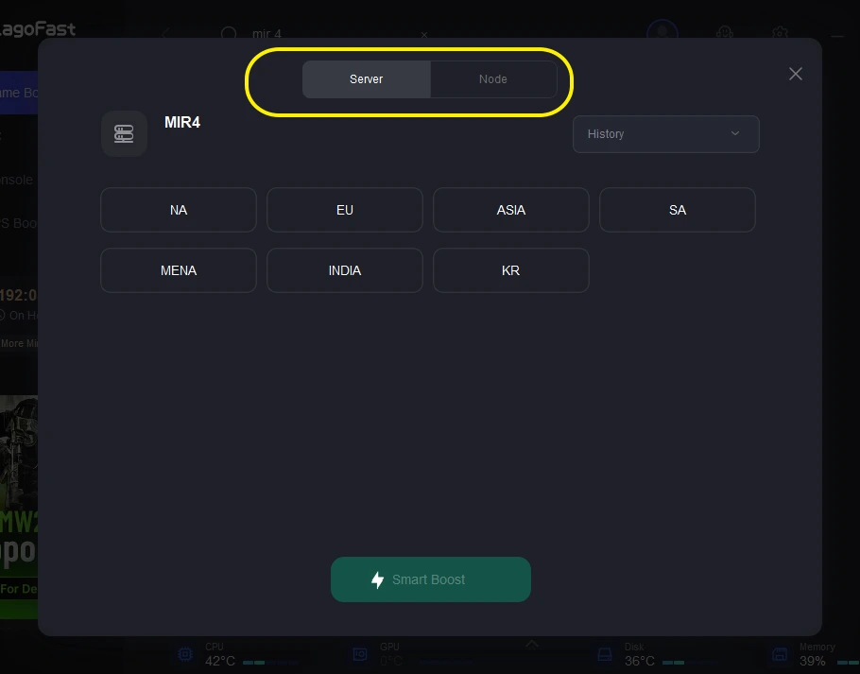Select the INDIA server button
The width and height of the screenshot is (860, 674).
[x=345, y=270]
